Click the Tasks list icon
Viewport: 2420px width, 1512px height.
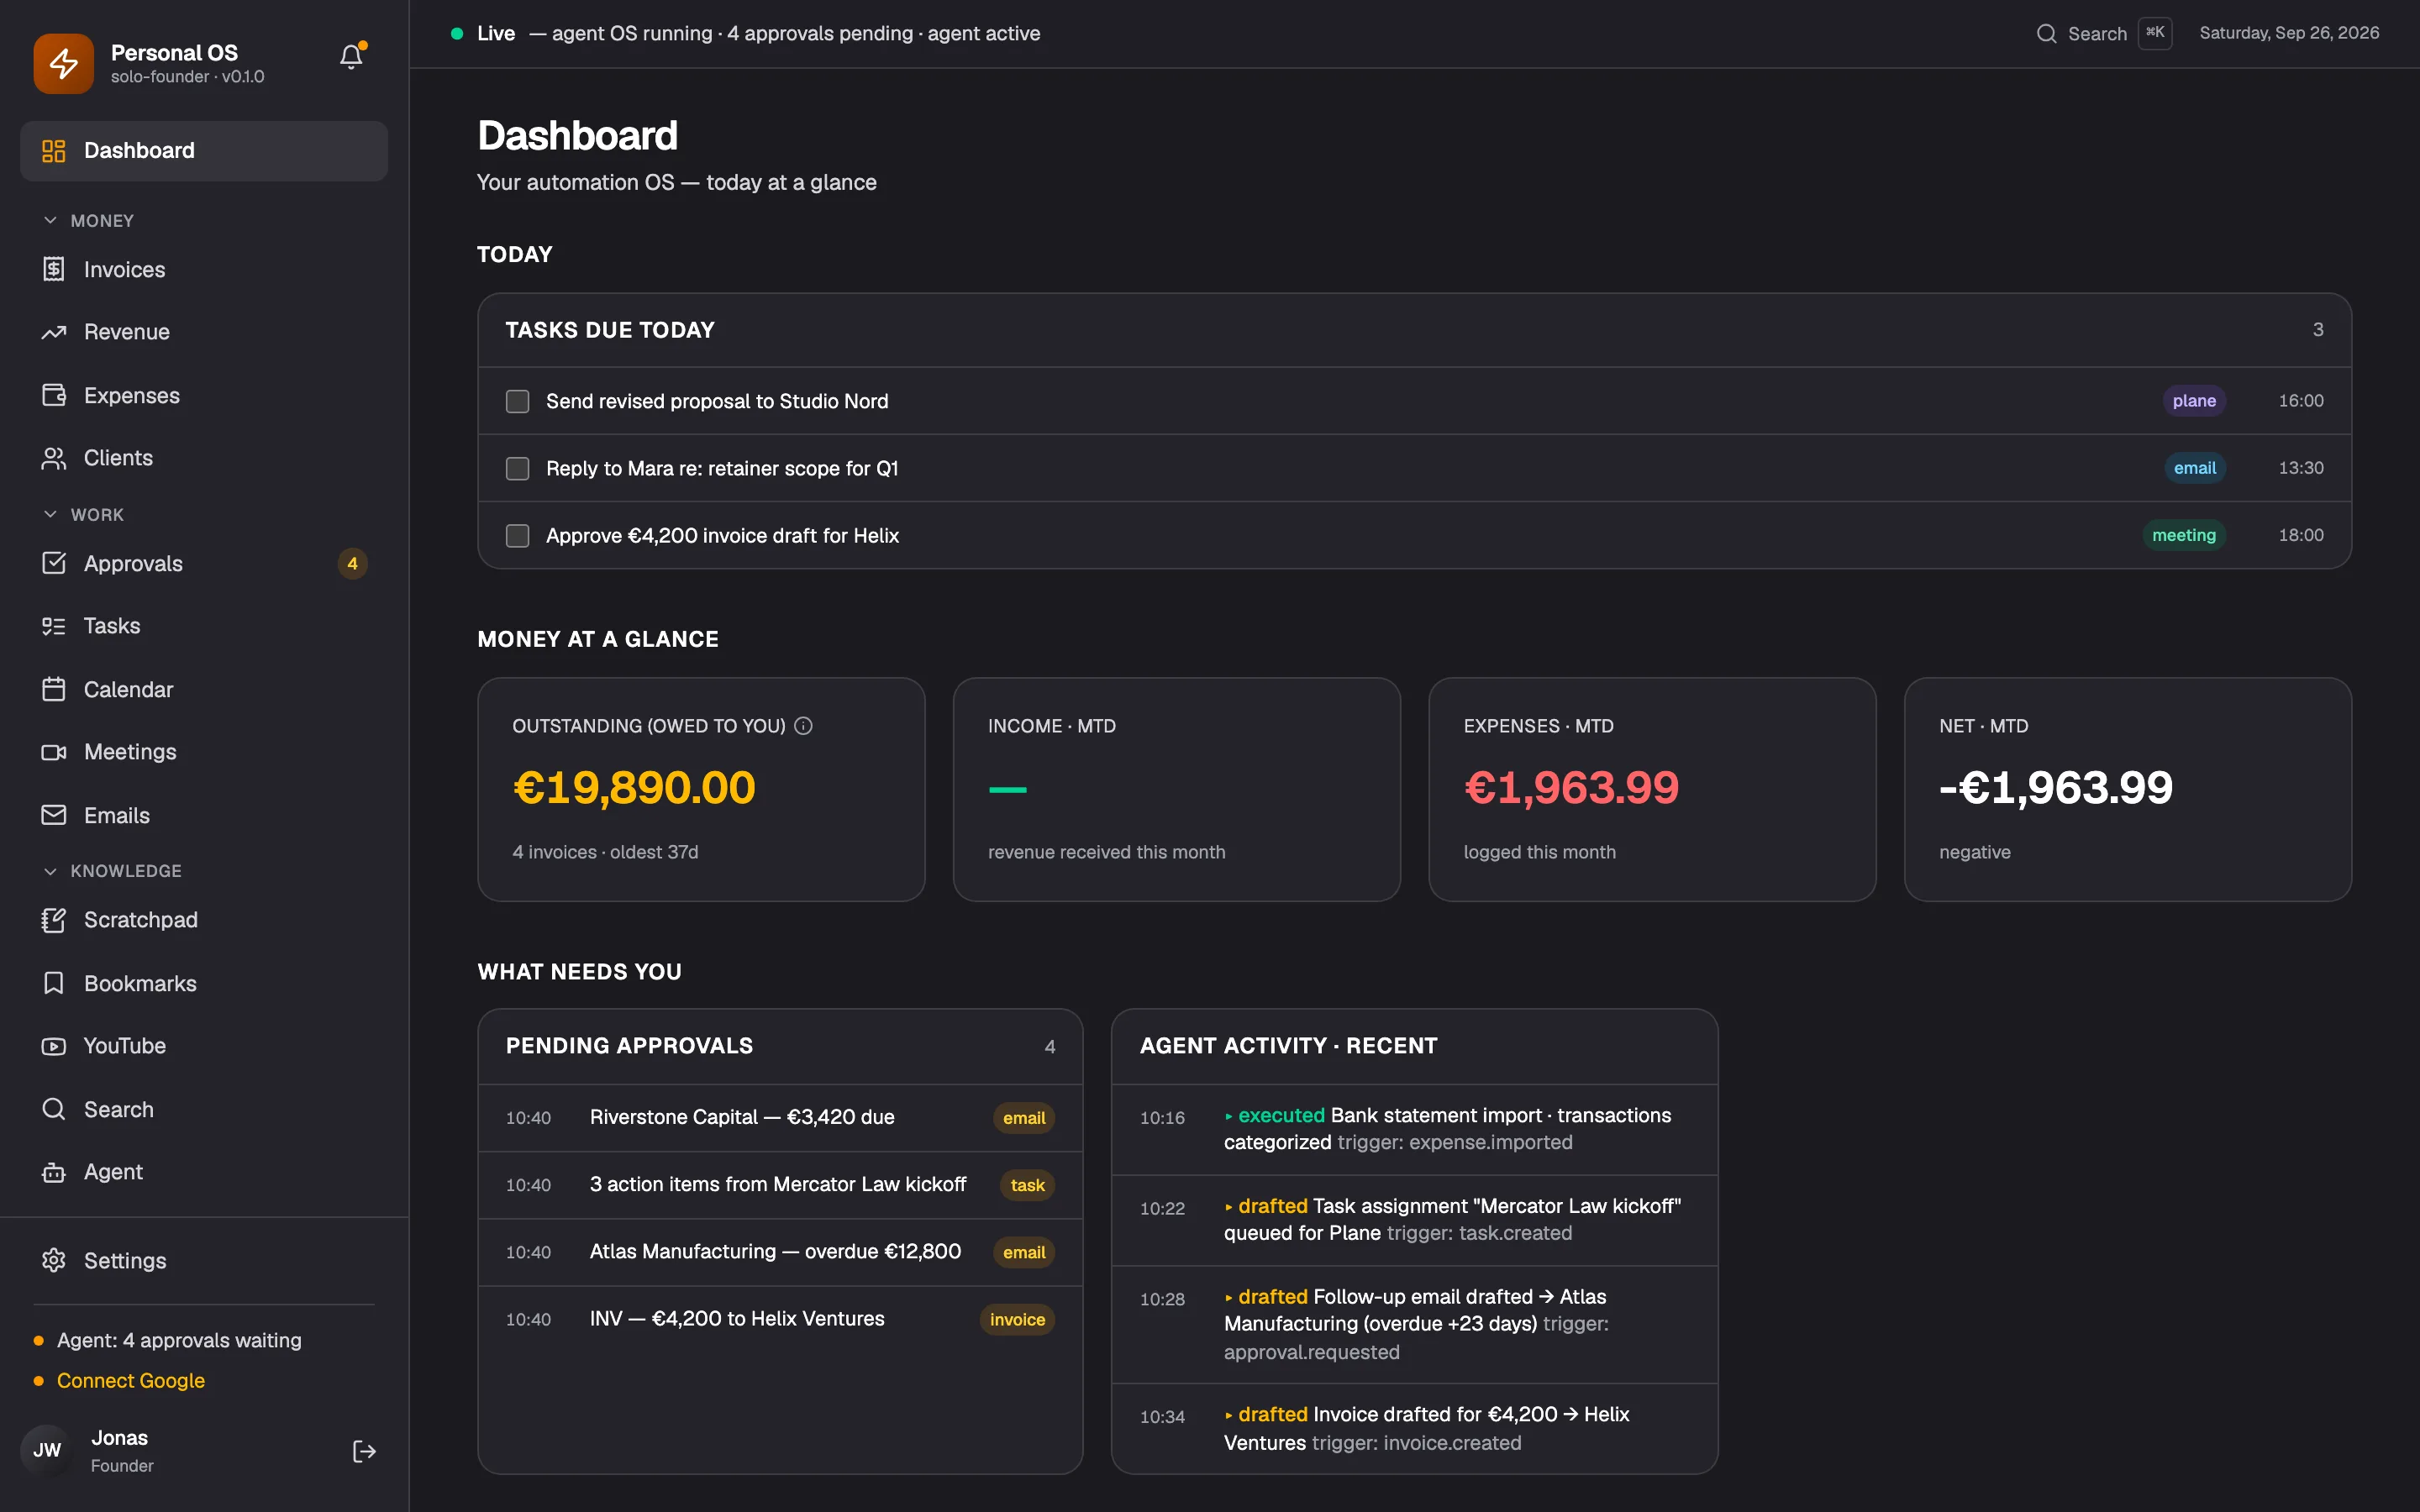tap(54, 626)
